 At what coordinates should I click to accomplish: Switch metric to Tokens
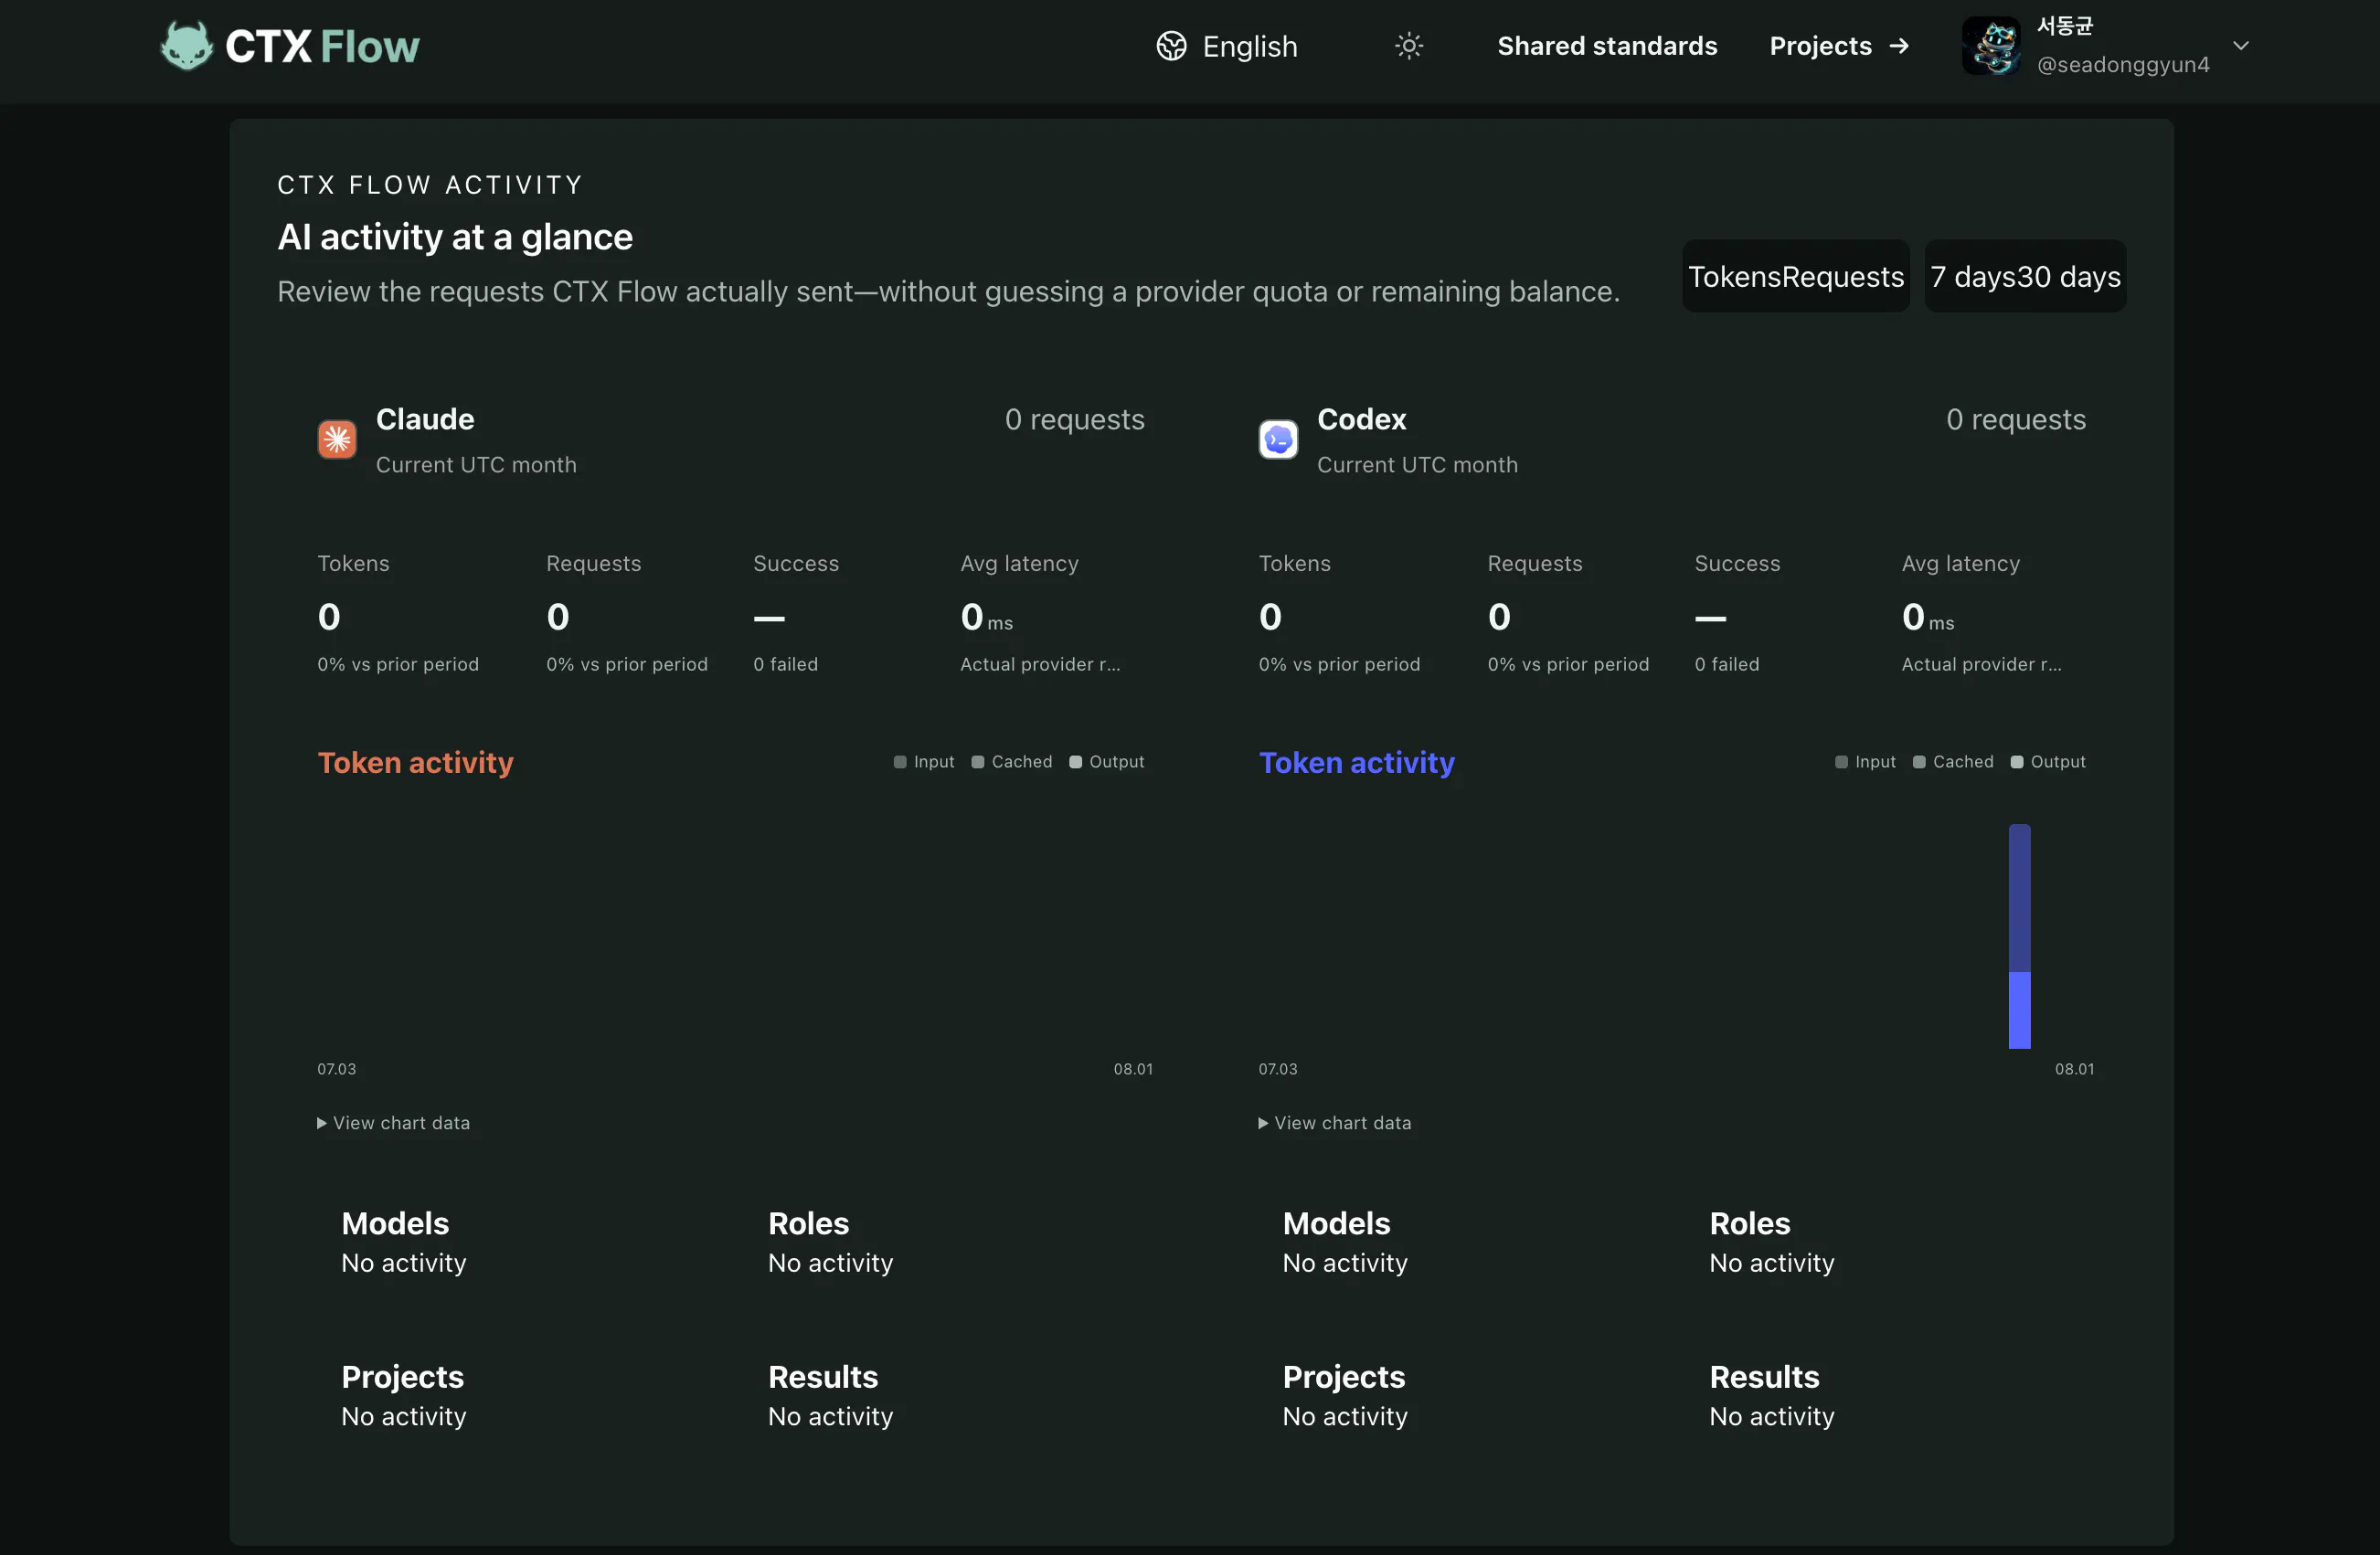coord(1735,277)
